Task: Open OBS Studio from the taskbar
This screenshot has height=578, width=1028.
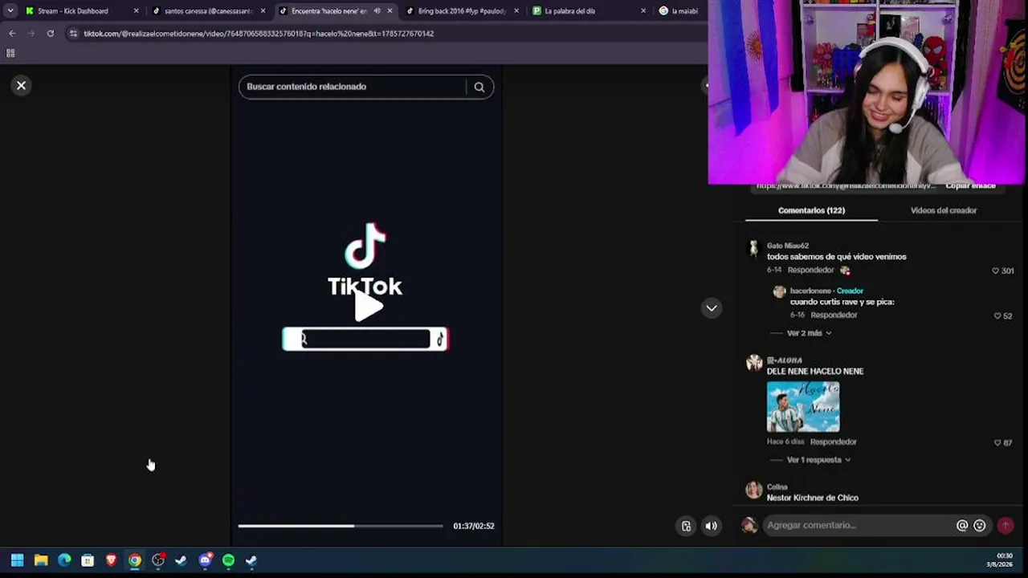Action: [x=158, y=560]
